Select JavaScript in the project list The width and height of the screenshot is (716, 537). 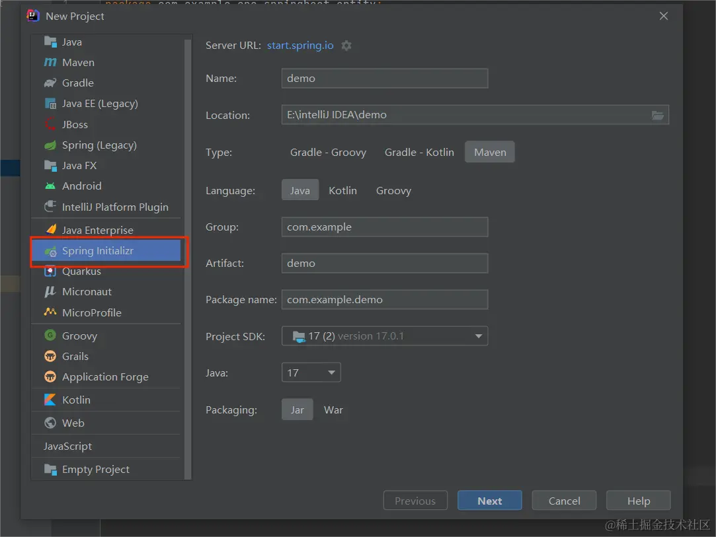(106, 446)
